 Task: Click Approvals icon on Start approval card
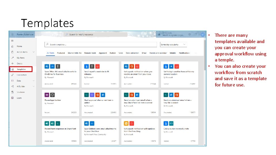point(92,95)
